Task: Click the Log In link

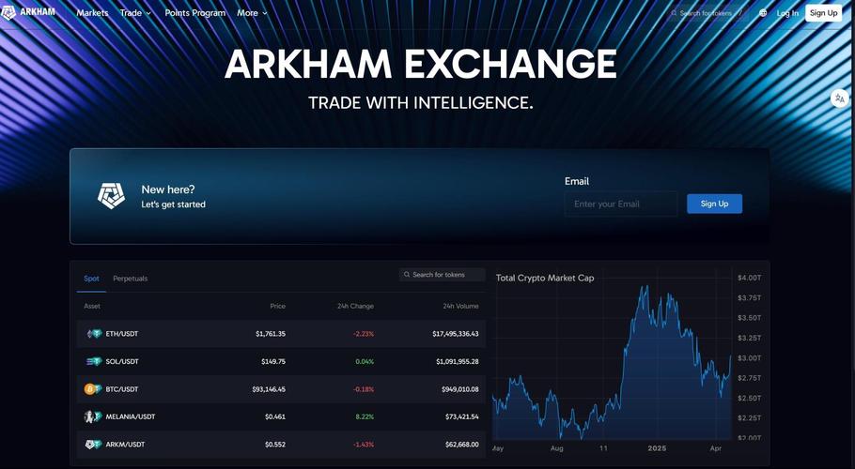Action: pyautogui.click(x=787, y=13)
